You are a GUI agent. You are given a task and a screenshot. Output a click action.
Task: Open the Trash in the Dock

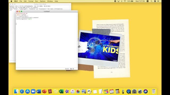[x=154, y=92]
